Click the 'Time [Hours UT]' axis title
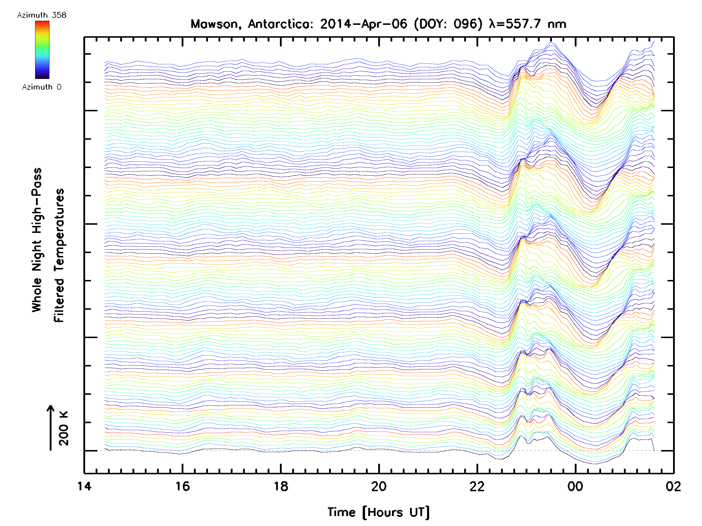This screenshot has width=702, height=526. (378, 512)
